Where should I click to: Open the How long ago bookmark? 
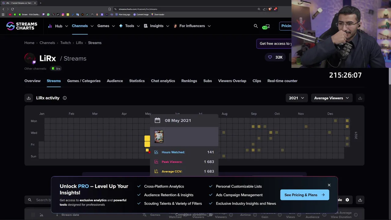[x=123, y=14]
